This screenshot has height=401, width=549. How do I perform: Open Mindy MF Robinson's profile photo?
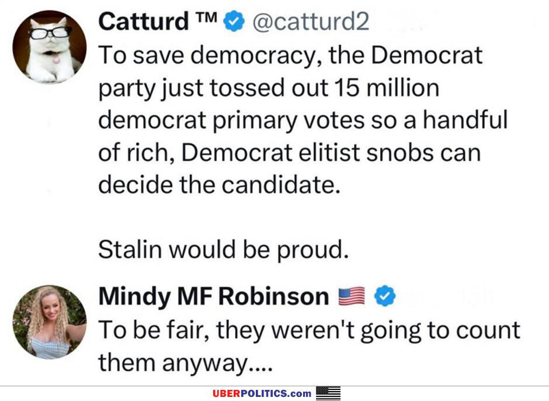(x=50, y=322)
